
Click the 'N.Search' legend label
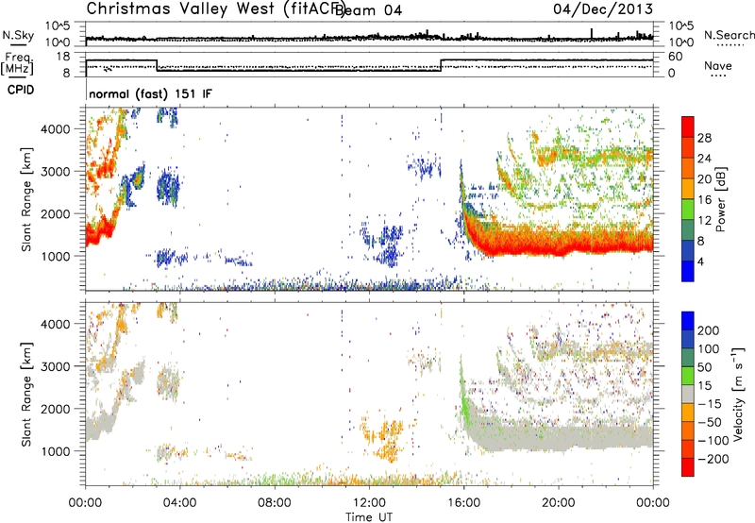(729, 35)
